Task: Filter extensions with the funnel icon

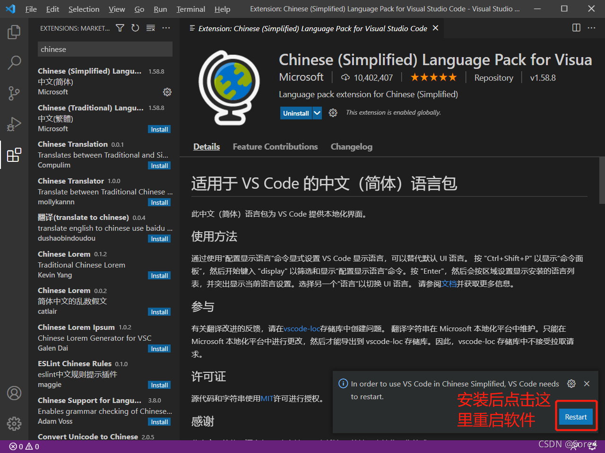Action: coord(120,28)
